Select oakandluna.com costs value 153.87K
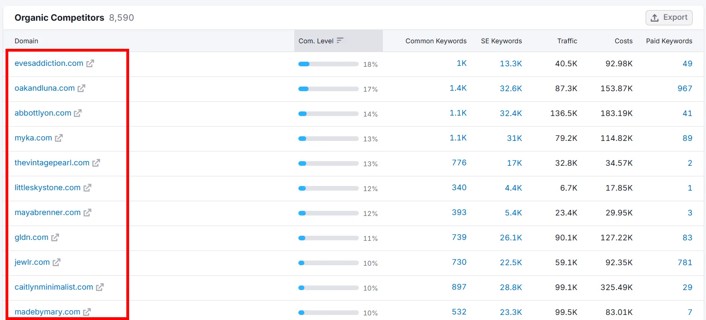 (617, 88)
